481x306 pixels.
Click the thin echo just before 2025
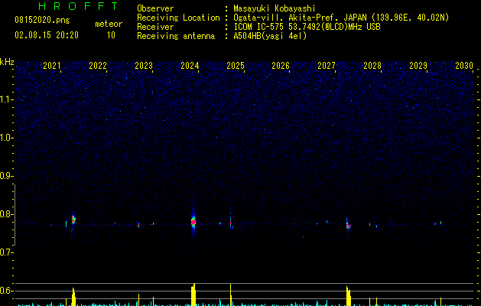pyautogui.click(x=230, y=222)
